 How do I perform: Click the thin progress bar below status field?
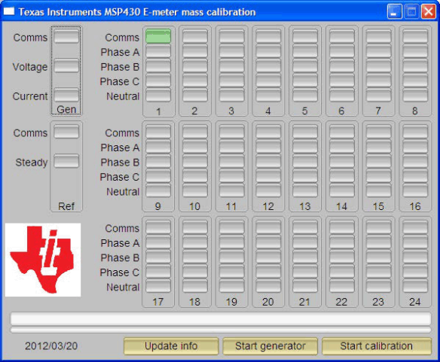[221, 330]
